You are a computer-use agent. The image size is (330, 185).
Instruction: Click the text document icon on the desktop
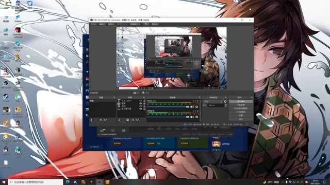pos(6,164)
